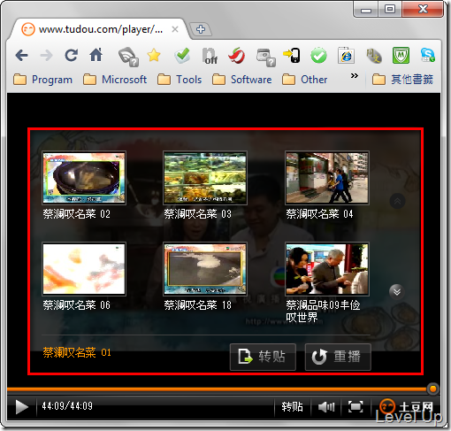This screenshot has width=451, height=431.
Task: Click the 转贴 share button in the overlay
Action: (263, 357)
